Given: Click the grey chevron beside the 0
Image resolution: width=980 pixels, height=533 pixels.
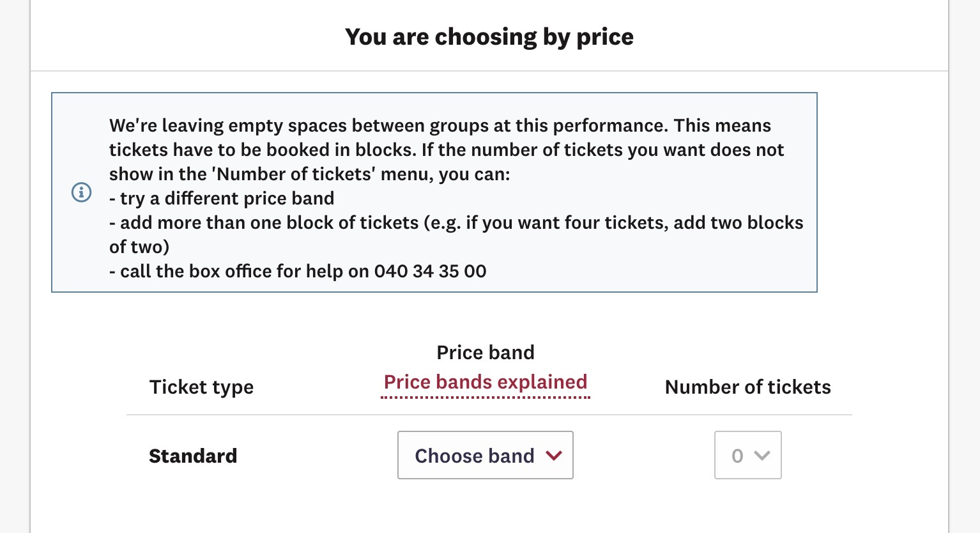Looking at the screenshot, I should pyautogui.click(x=762, y=456).
